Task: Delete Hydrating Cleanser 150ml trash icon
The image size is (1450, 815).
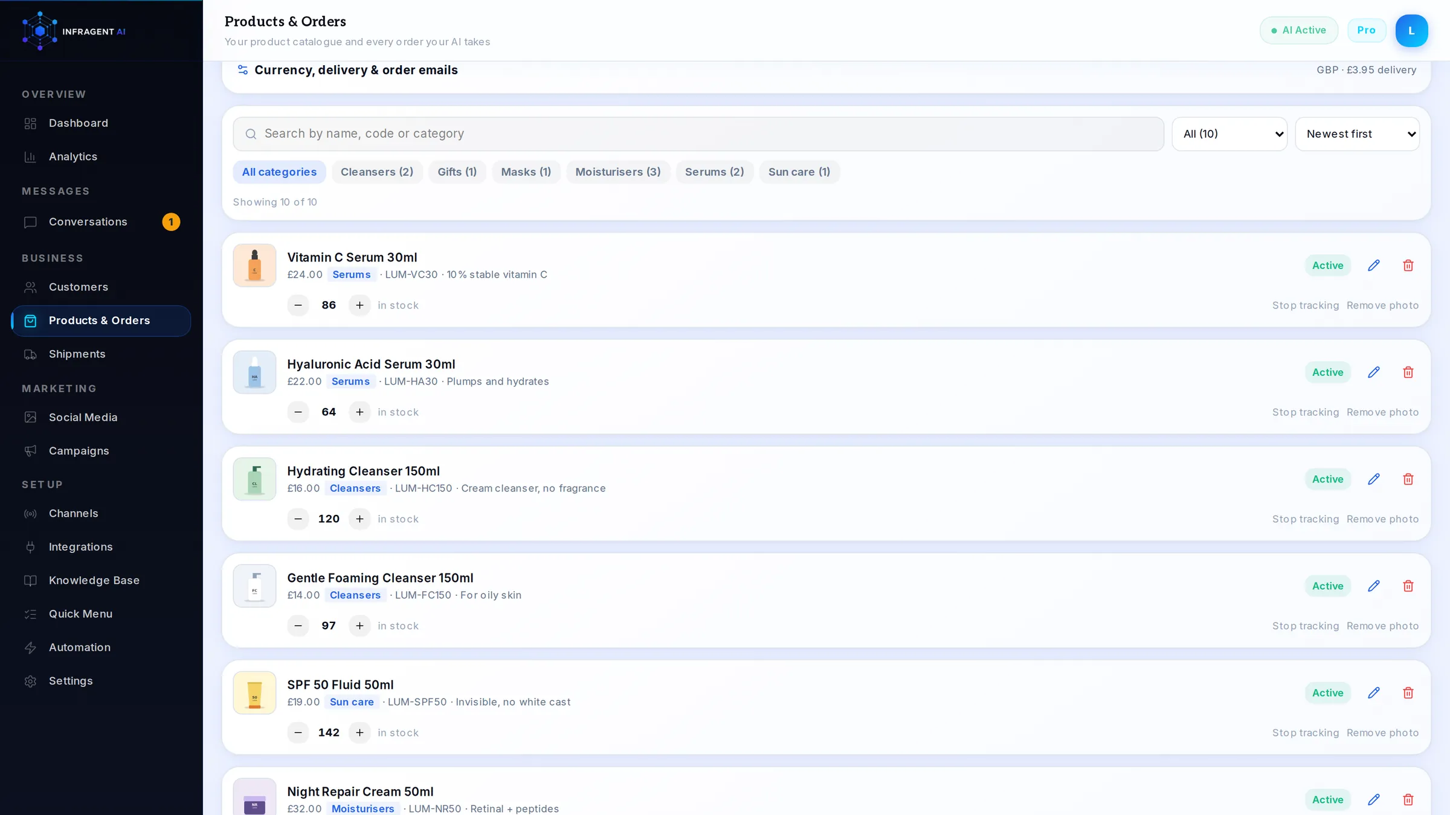Action: pyautogui.click(x=1408, y=479)
